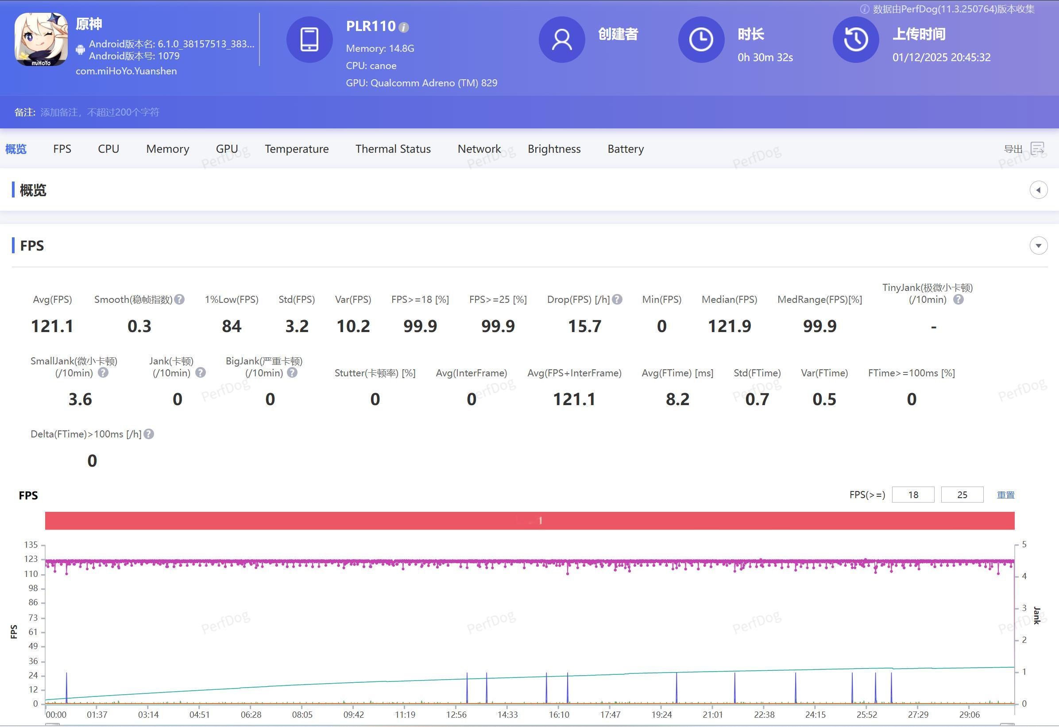
Task: Click the BigJank help question icon
Action: pos(292,373)
